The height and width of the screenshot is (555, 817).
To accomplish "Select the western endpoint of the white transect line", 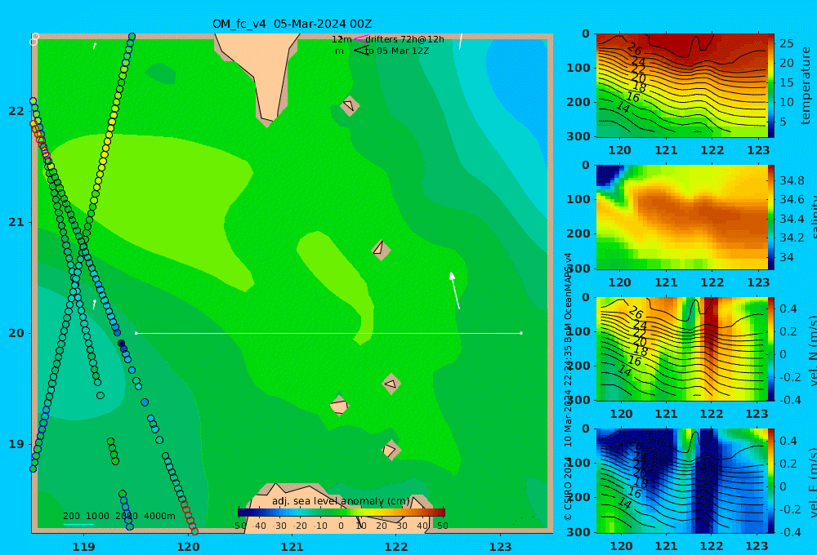I will pyautogui.click(x=136, y=333).
